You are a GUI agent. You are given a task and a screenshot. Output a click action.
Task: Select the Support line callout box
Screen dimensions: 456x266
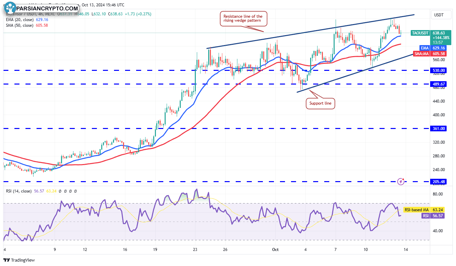[x=320, y=103]
